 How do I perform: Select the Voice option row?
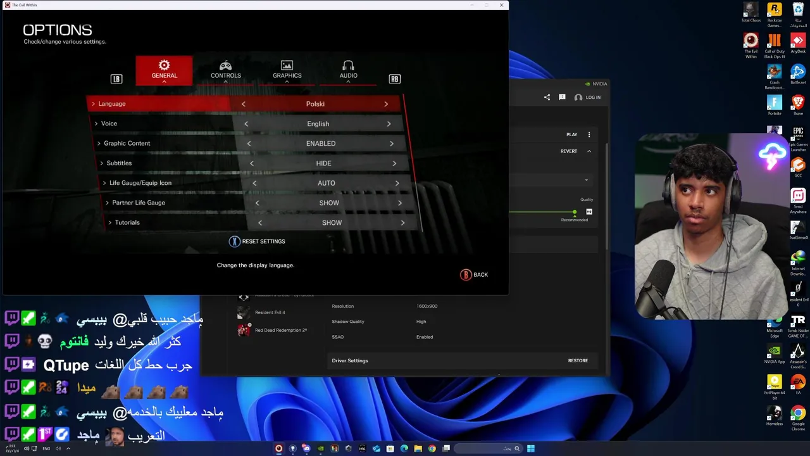248,123
